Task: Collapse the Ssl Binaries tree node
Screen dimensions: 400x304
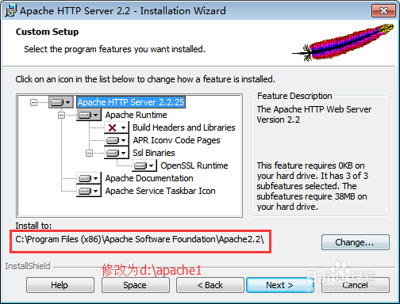Action: [x=89, y=153]
